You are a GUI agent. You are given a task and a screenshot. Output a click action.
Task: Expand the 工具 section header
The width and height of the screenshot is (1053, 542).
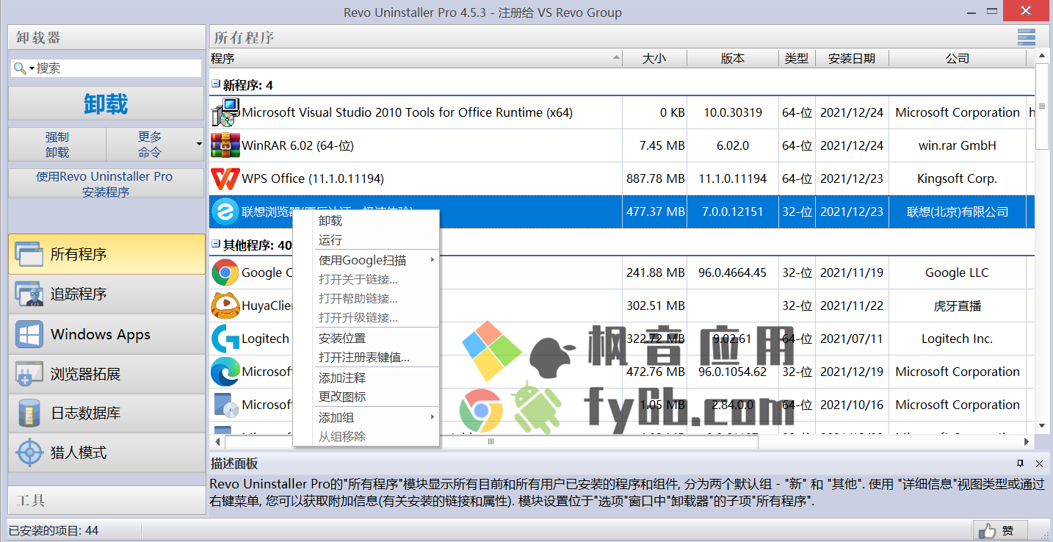tap(106, 500)
